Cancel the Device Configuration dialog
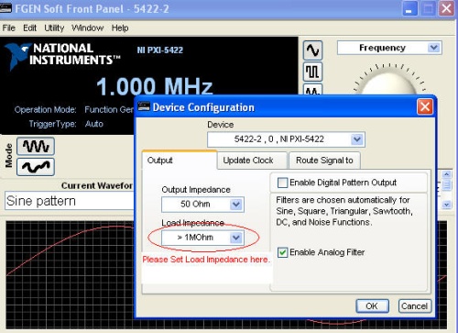This screenshot has height=333, width=458. pos(415,306)
